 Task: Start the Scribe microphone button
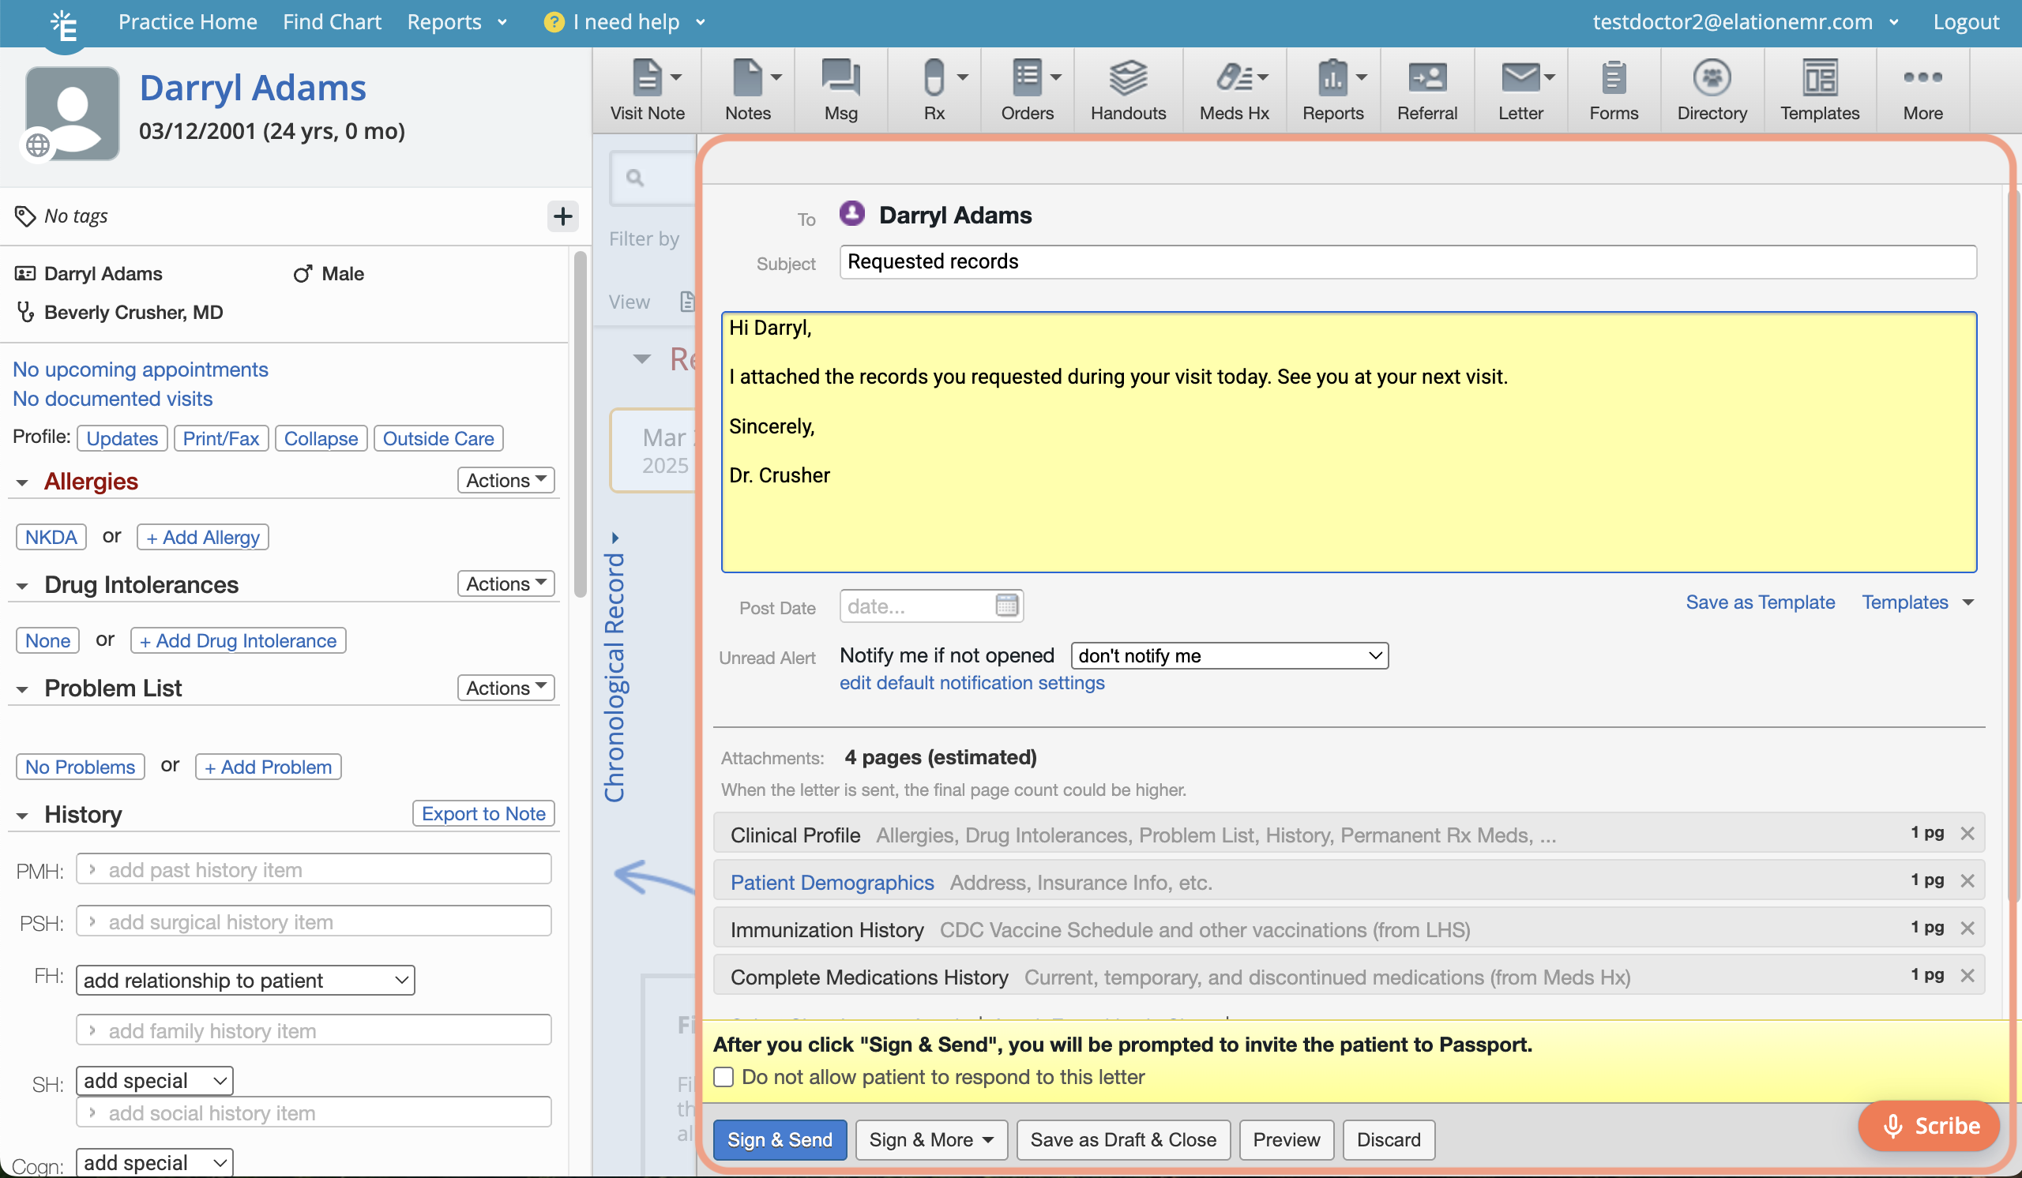tap(1928, 1125)
